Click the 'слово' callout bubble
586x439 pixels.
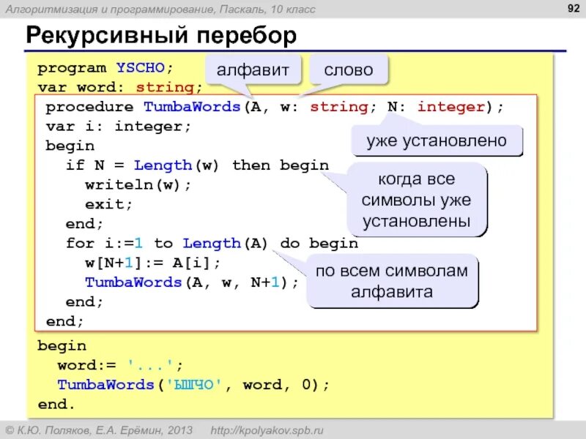click(349, 70)
